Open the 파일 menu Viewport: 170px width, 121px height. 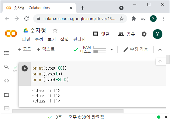26,39
